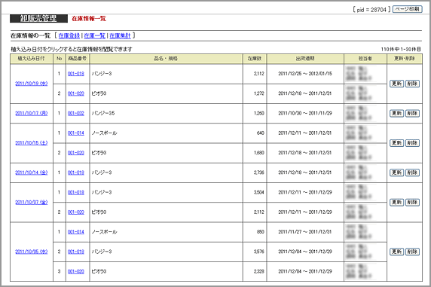This screenshot has height=287, width=431.
Task: Click the 110件中 1-30件目 record count
Action: click(x=401, y=50)
